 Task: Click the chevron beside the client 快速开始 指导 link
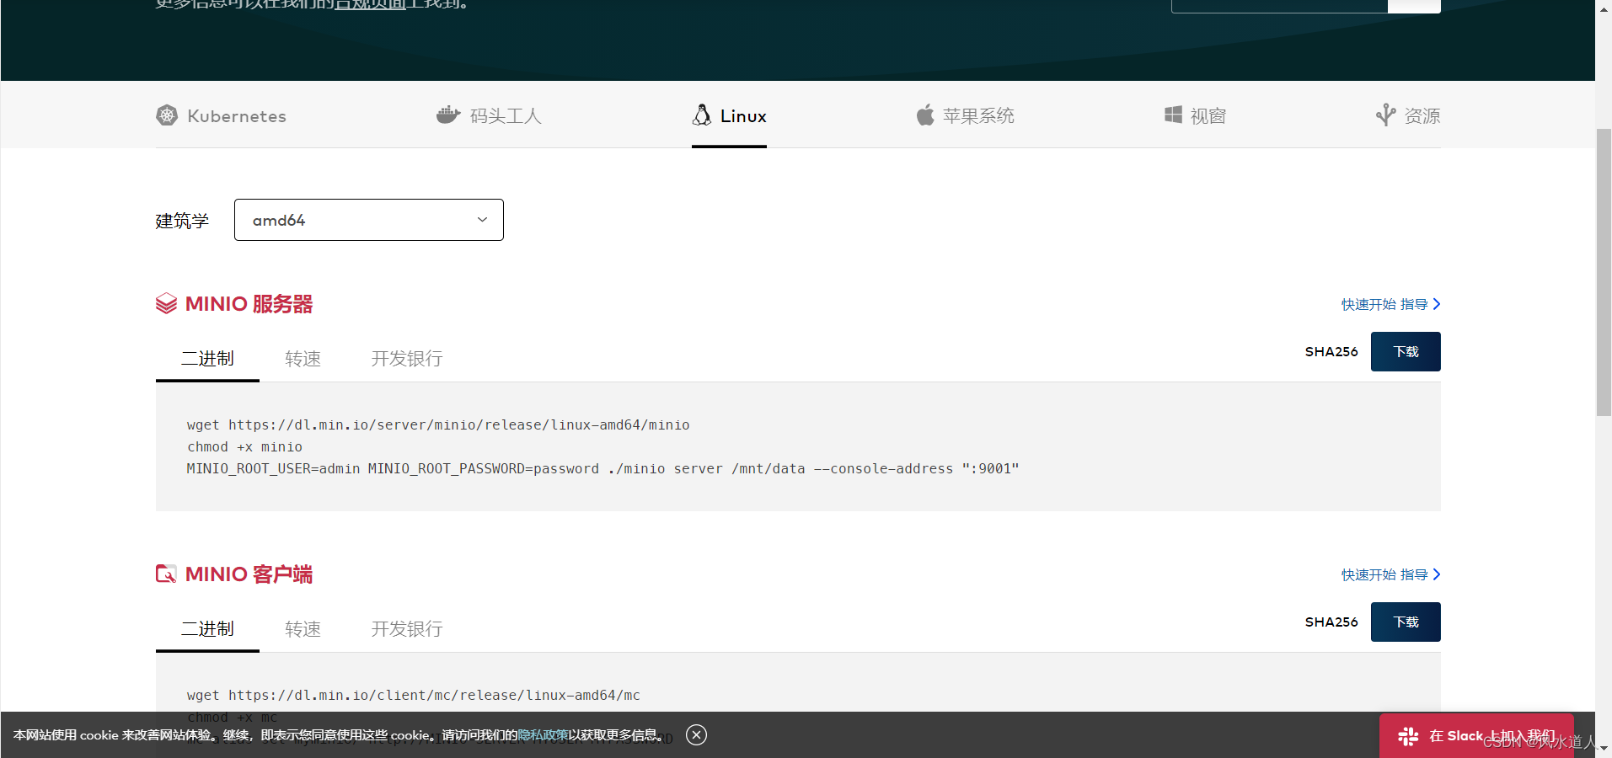click(x=1437, y=574)
